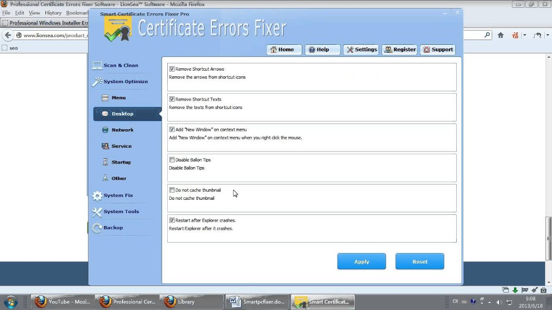Open Firefox Edit menu
Screen dimensions: 552x310
pyautogui.click(x=20, y=13)
